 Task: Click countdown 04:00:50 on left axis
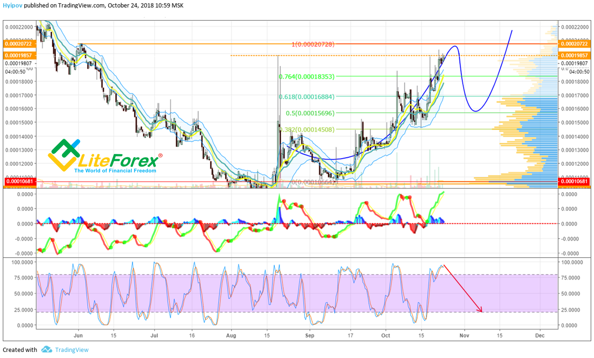tap(15, 72)
